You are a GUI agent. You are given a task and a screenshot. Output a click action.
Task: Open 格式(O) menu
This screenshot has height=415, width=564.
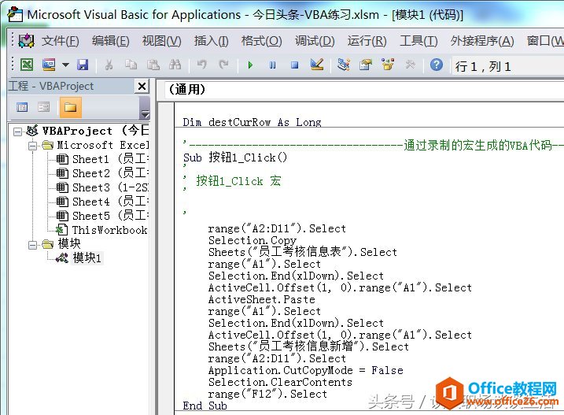click(x=261, y=41)
